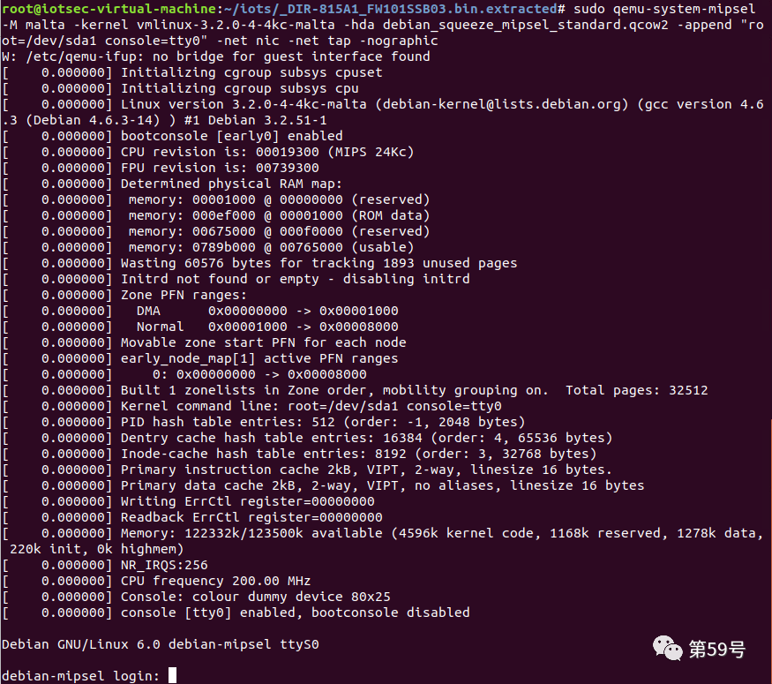Click the 'Initializing cgroup subsys cpuset' line
The width and height of the screenshot is (772, 684).
coord(192,72)
